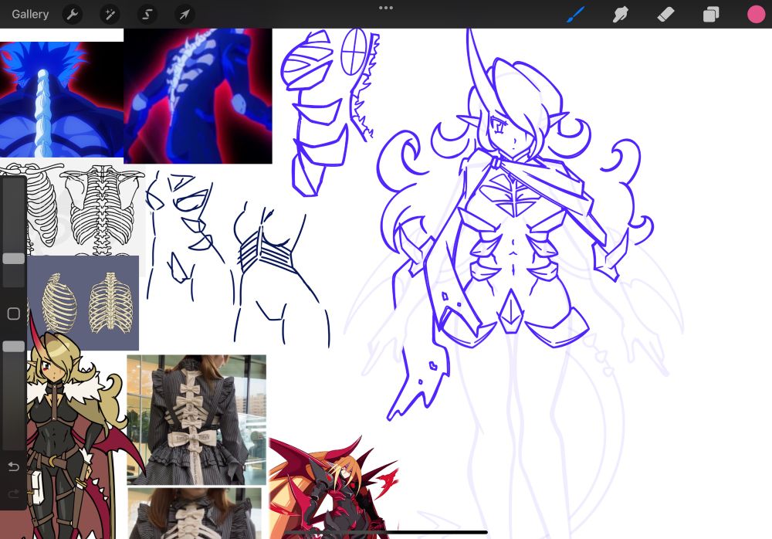The height and width of the screenshot is (539, 772).
Task: Return to the Gallery
Action: click(30, 15)
